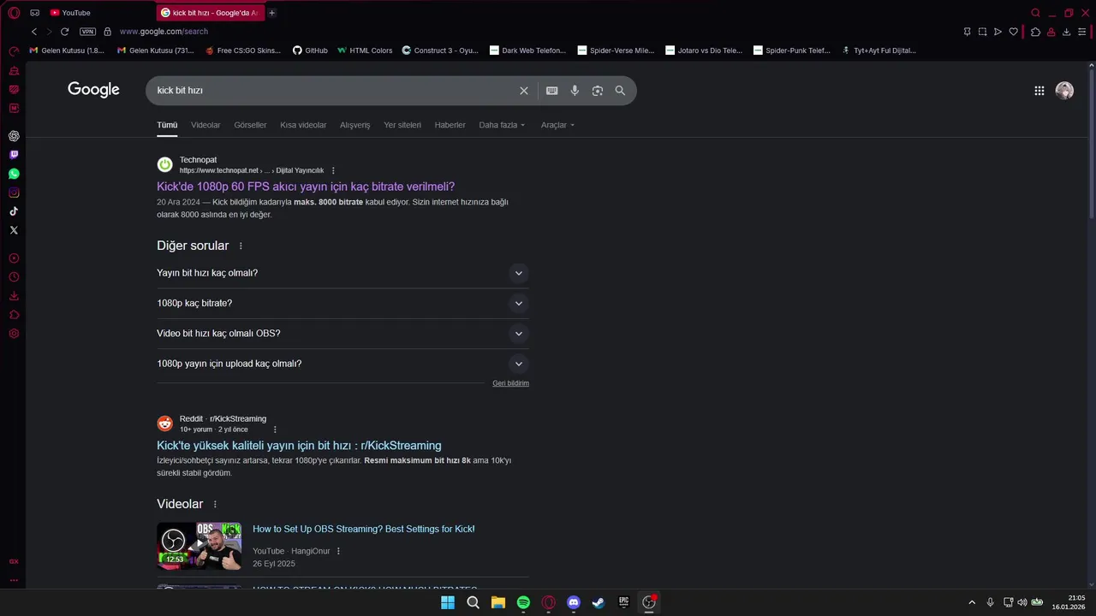This screenshot has width=1096, height=616.
Task: Open the Opera GX main menu logo
Action: tap(14, 13)
